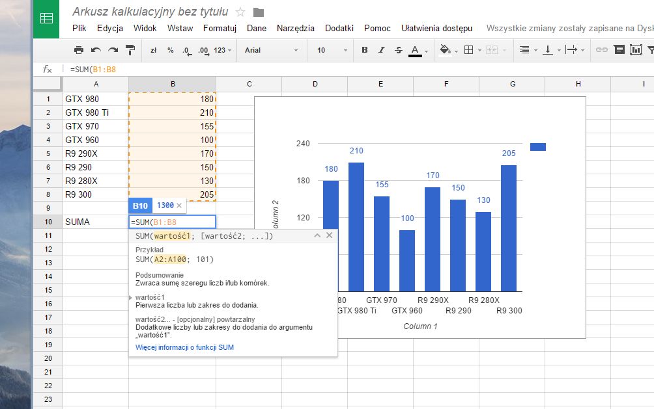Expand text color dropdown arrow
Screen dimensions: 654x409
click(426, 51)
